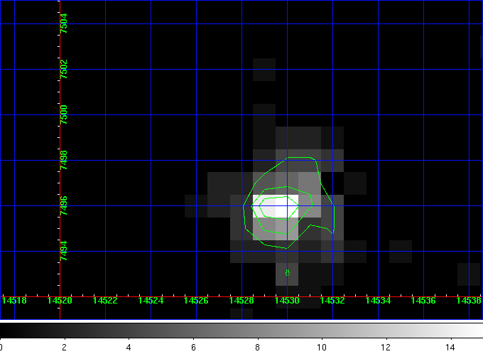
Task: Click the x-axis label 14522
Action: tap(105, 301)
